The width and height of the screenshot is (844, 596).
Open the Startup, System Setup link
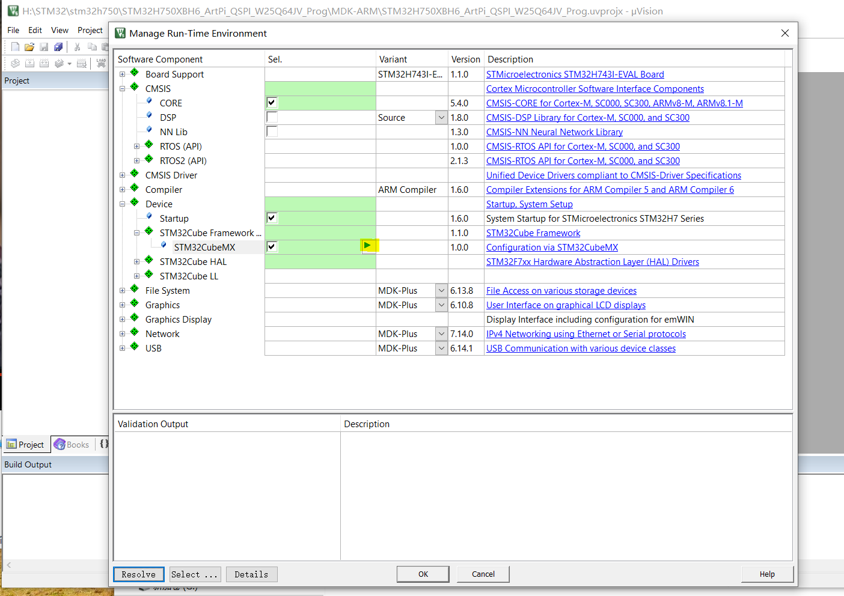coord(530,204)
